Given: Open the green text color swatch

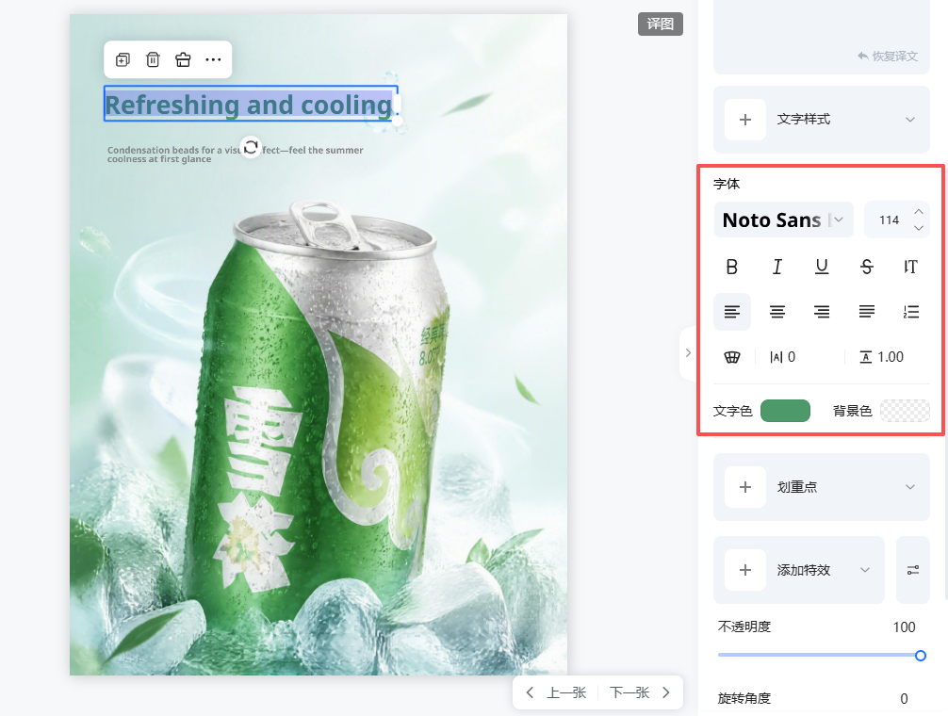Looking at the screenshot, I should click(x=785, y=411).
